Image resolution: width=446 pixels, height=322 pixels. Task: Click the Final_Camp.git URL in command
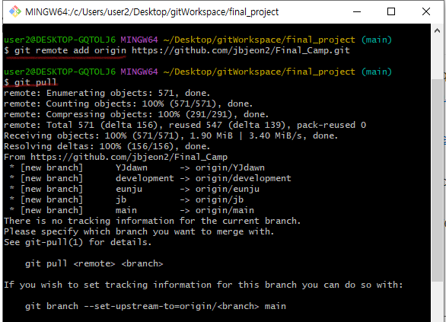241,51
